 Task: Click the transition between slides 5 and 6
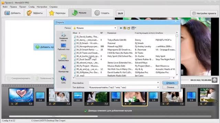pos(191,96)
